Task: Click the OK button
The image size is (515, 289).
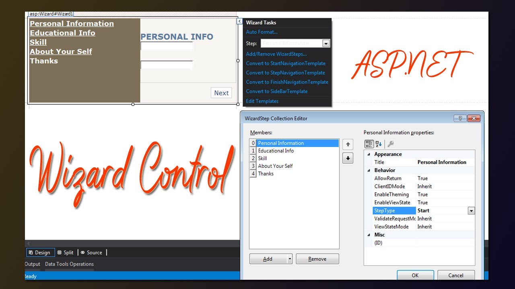Action: tap(415, 275)
